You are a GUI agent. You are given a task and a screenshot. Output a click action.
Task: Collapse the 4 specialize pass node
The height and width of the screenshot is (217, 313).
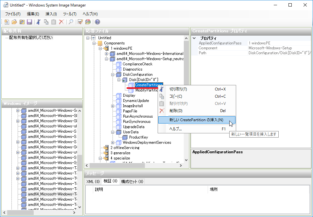point(100,158)
